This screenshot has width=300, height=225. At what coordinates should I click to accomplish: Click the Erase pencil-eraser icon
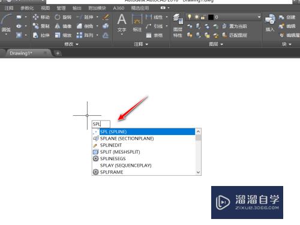point(106,17)
